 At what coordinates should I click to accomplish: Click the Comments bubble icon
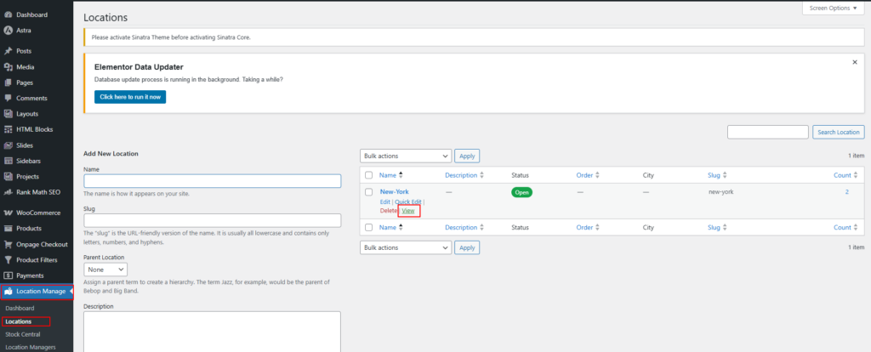click(x=8, y=98)
